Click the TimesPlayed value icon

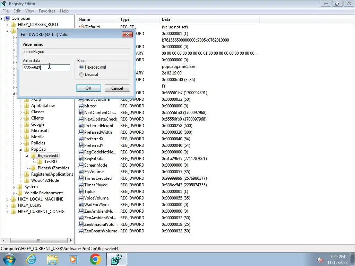pyautogui.click(x=81, y=185)
